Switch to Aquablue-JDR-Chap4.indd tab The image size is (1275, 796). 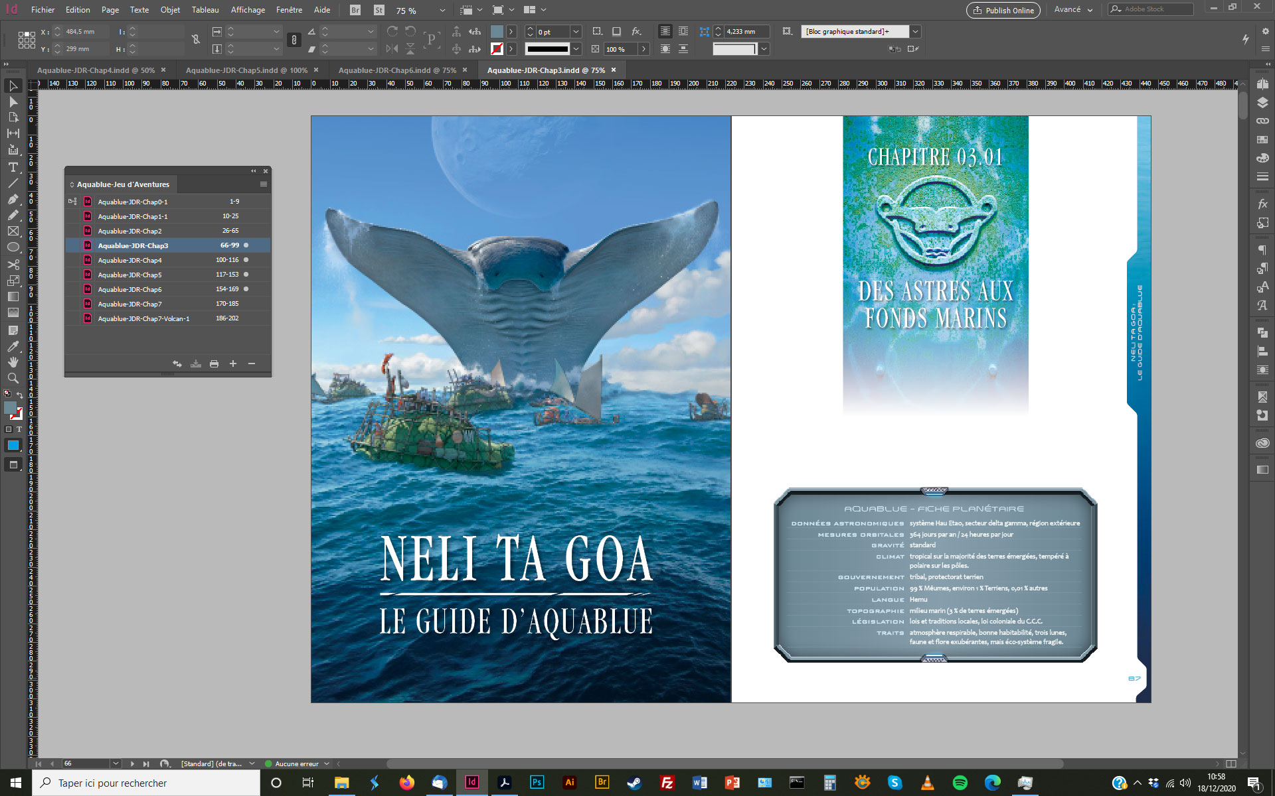96,70
